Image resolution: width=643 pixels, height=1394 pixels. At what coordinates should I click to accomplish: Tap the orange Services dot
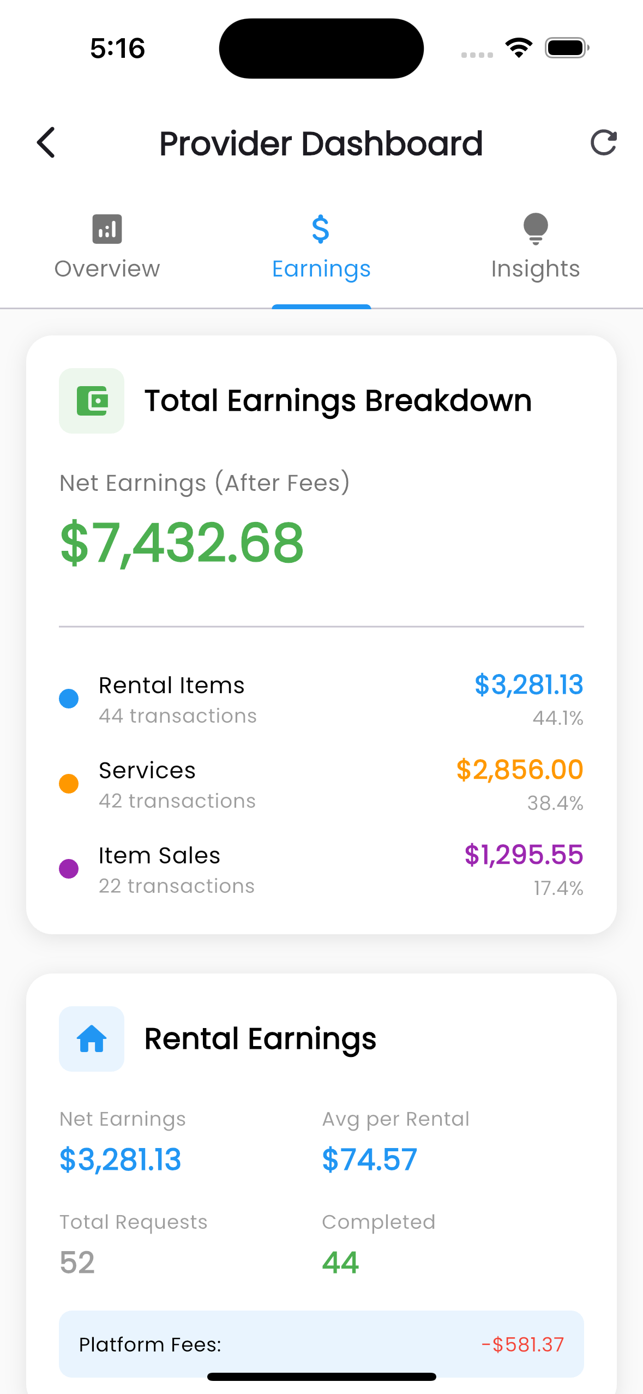point(69,784)
